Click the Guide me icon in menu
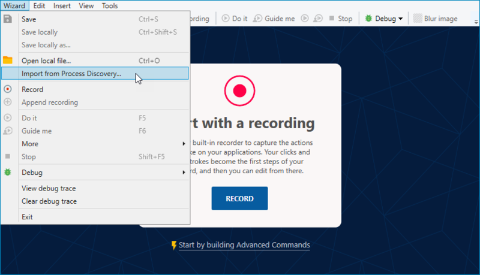480x275 pixels. [x=8, y=131]
